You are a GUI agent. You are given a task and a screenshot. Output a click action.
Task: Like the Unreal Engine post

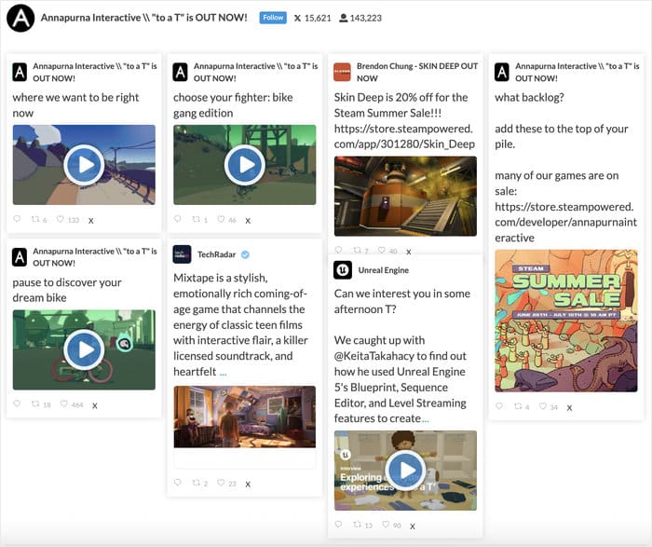pyautogui.click(x=386, y=524)
